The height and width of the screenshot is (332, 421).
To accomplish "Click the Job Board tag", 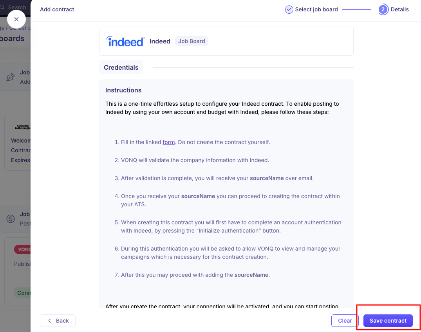I will coord(192,41).
